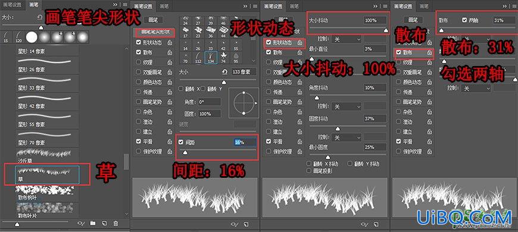The height and width of the screenshot is (232, 518).
Task: Enable 画笔投影 checkbox
Action: click(x=308, y=171)
